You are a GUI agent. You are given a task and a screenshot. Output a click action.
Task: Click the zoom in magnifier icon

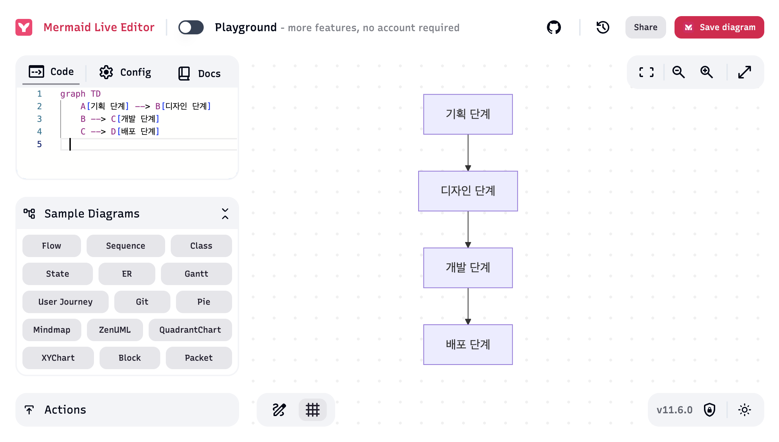coord(706,72)
